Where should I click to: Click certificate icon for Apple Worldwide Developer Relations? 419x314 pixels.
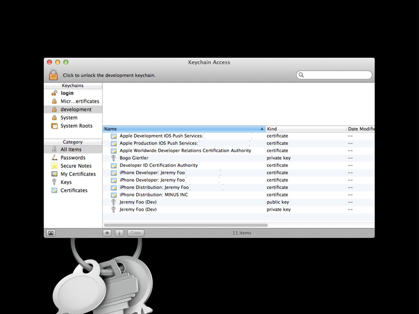[x=114, y=151]
